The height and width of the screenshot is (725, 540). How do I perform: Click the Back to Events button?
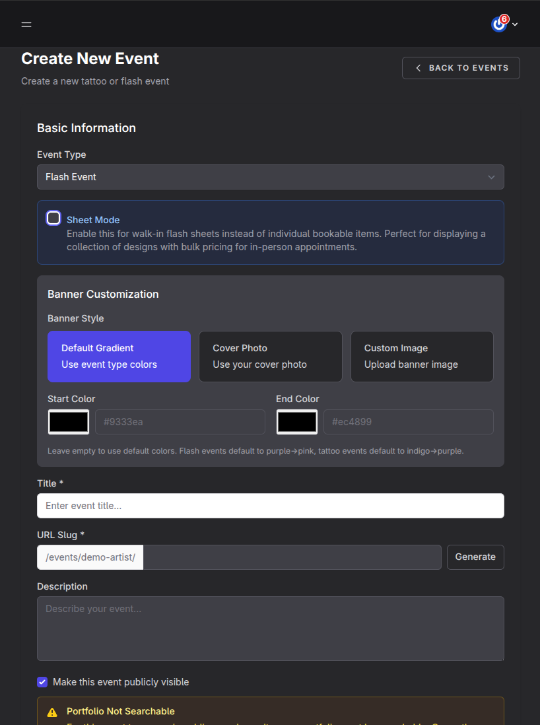(461, 67)
